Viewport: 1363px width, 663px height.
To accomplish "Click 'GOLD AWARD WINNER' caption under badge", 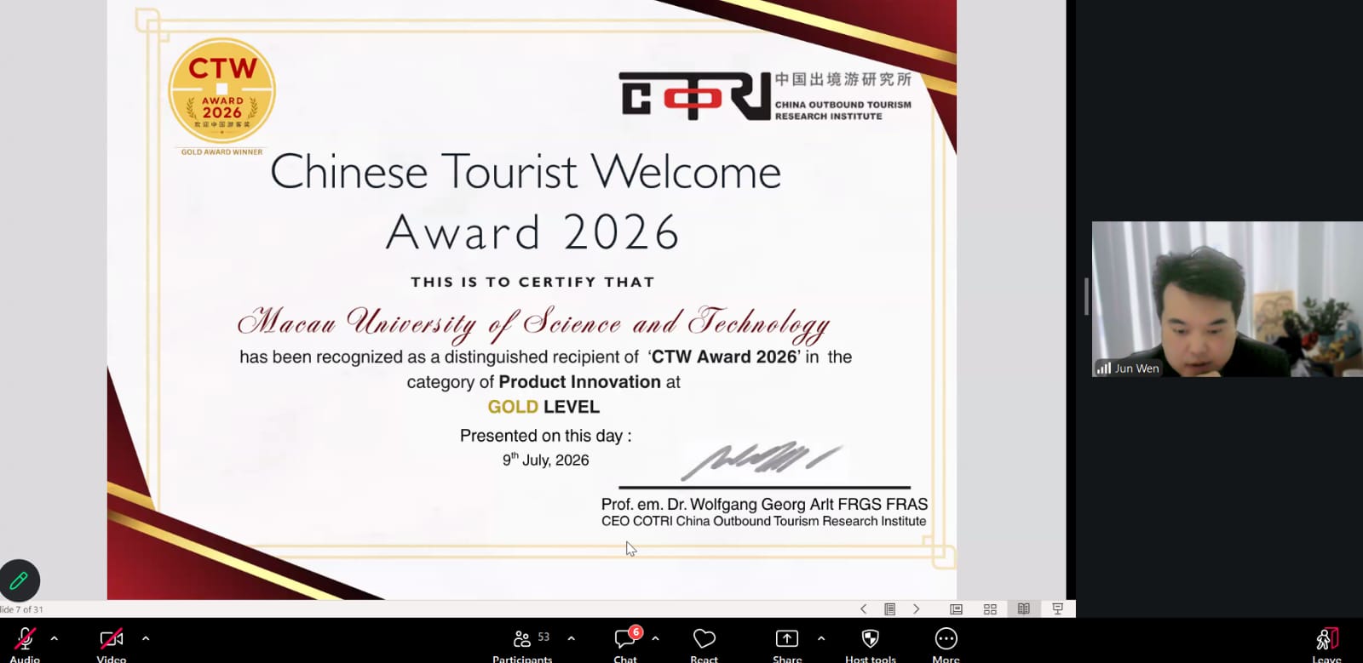I will (x=222, y=152).
